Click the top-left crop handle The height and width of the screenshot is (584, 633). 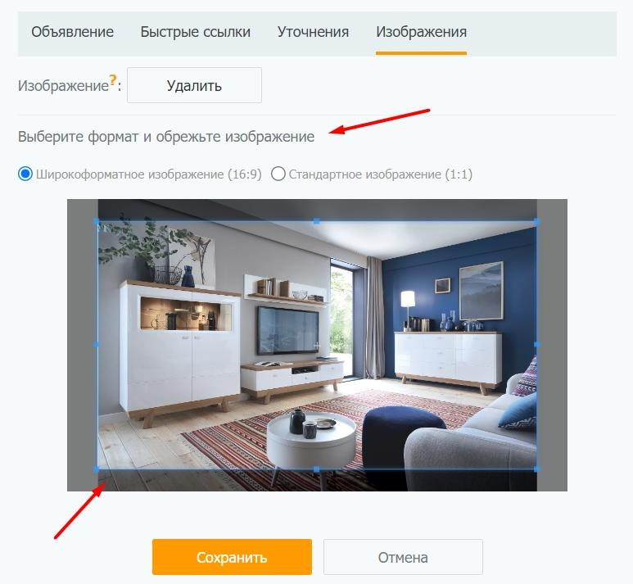(97, 221)
